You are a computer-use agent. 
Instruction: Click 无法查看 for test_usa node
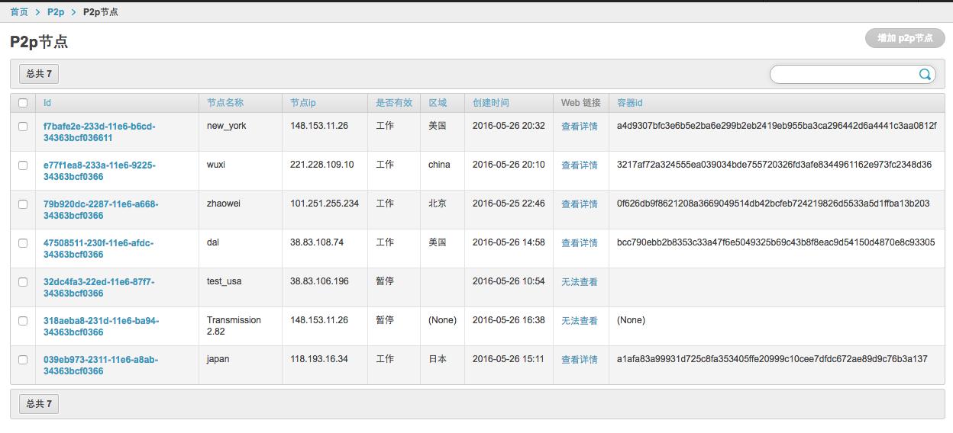pyautogui.click(x=580, y=282)
